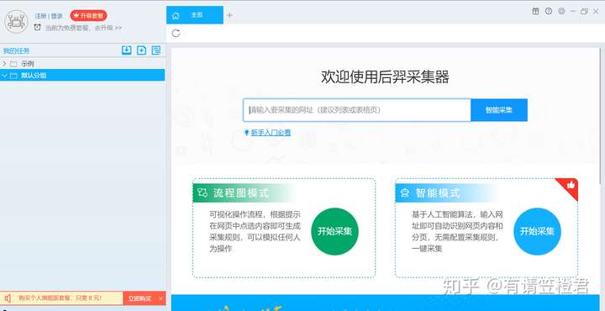Viewport: 605px width, 311px height.
Task: Start 流程图模式 with green 开始采集 button
Action: pos(335,231)
